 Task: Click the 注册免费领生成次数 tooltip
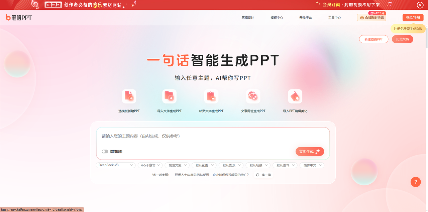[408, 29]
